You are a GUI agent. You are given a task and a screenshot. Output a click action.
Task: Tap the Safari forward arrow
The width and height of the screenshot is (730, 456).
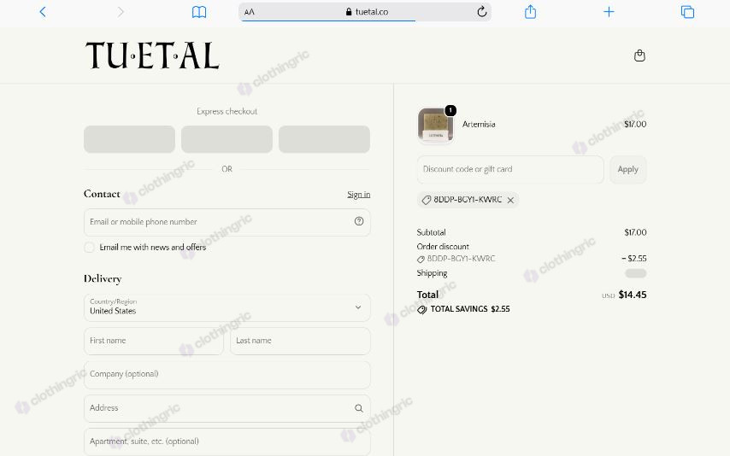tap(121, 12)
